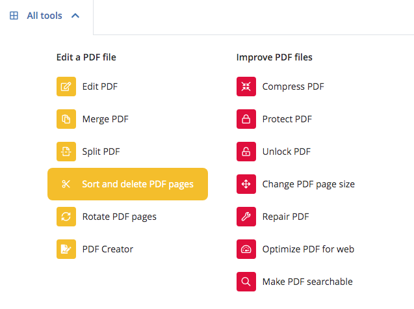Click the Edit PDF pencil icon
Viewport: 414px width, 309px height.
(66, 87)
